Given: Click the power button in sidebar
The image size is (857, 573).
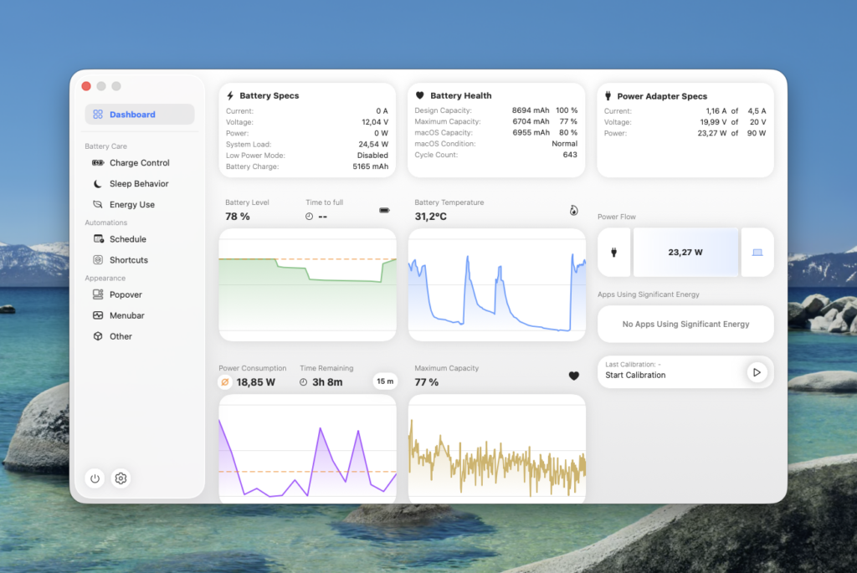Looking at the screenshot, I should (95, 478).
